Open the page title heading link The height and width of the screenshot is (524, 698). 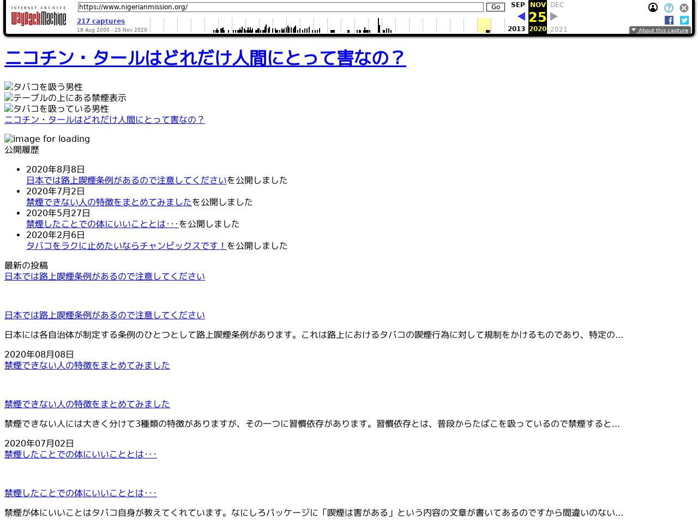(x=205, y=58)
